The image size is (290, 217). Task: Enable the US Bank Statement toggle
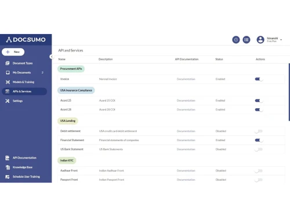coord(259,149)
